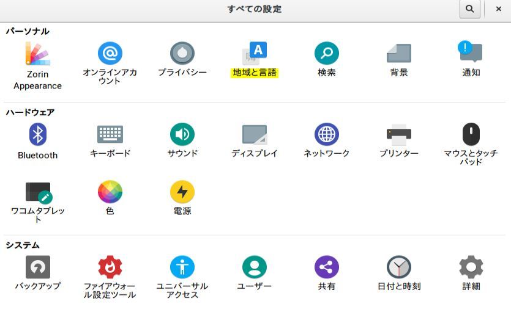Viewport: 511px width, 315px height.
Task: Close the すべての設定 window
Action: click(498, 9)
